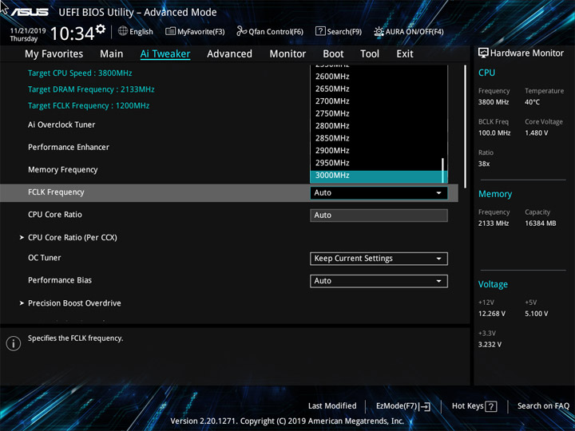The width and height of the screenshot is (575, 431).
Task: Open the My Favorites tab
Action: 54,54
